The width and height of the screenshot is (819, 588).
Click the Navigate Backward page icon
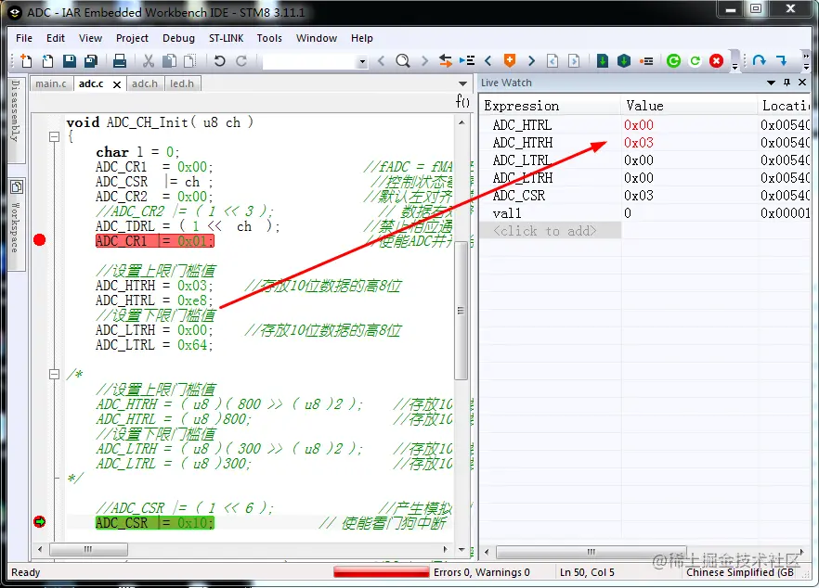(552, 61)
